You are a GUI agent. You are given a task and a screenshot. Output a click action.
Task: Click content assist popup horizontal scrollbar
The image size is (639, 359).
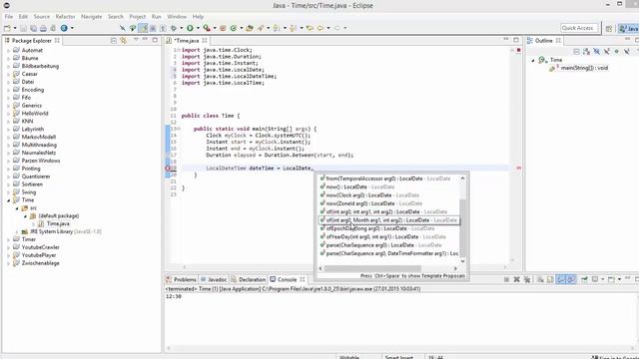372,268
